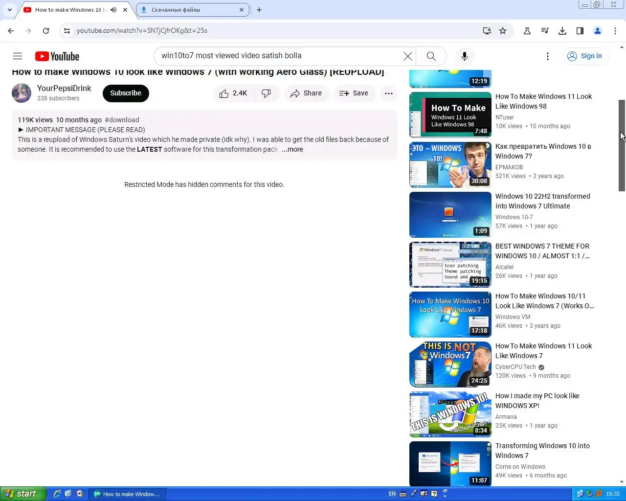The width and height of the screenshot is (626, 501).
Task: Open YouTube settings three-dot menu
Action: [548, 56]
